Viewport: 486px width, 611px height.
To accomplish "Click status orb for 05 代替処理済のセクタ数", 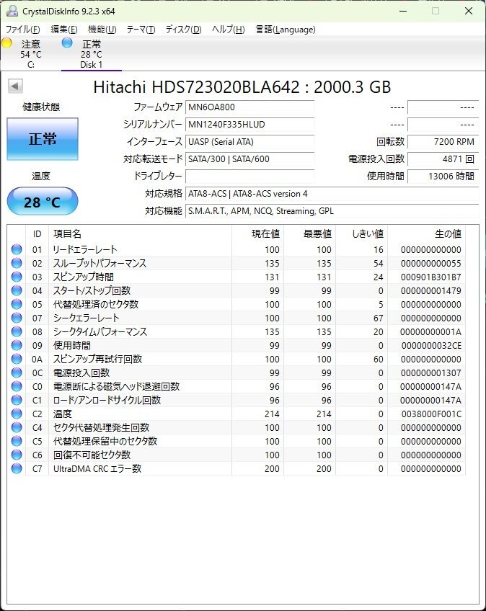I will (17, 304).
